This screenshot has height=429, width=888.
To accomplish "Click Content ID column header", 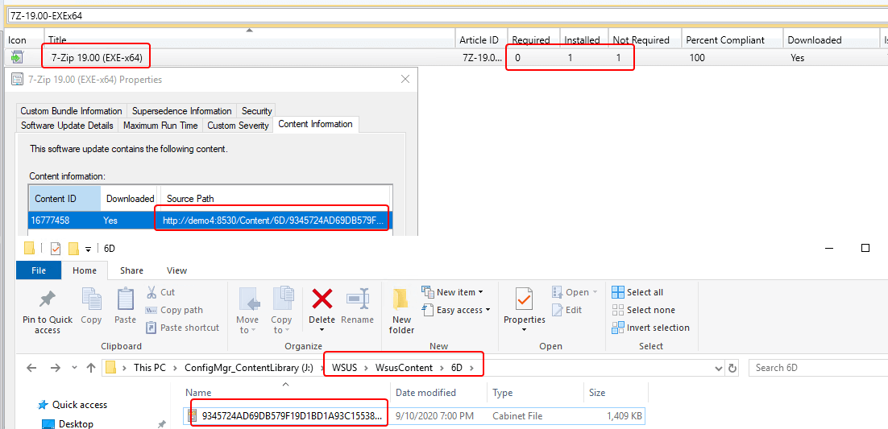I will tap(64, 199).
